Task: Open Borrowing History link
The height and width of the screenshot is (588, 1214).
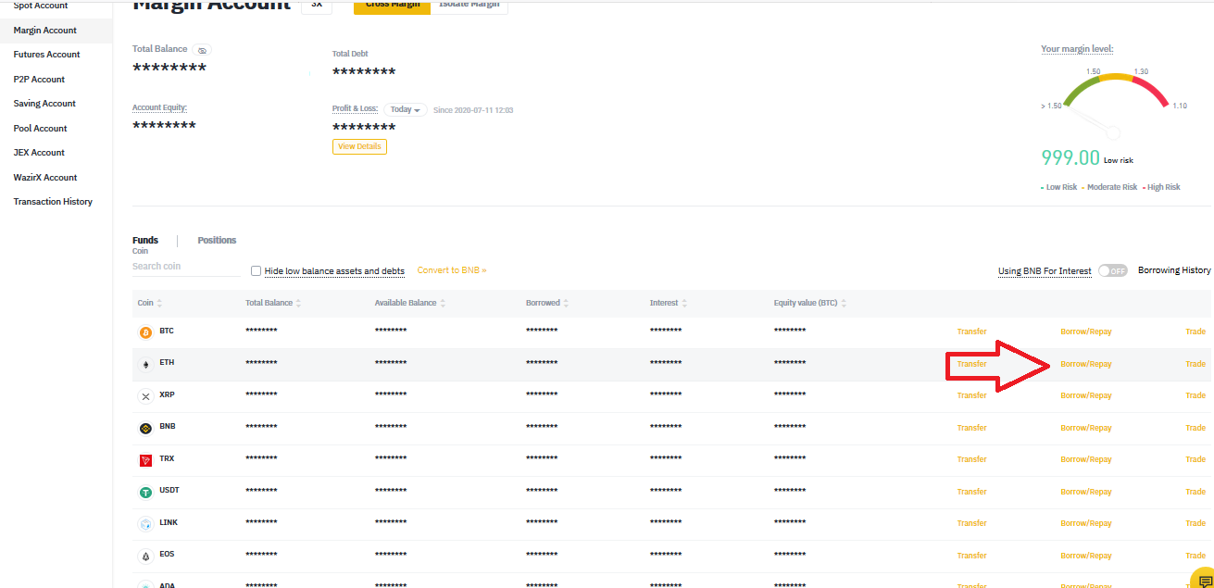Action: pyautogui.click(x=1174, y=270)
